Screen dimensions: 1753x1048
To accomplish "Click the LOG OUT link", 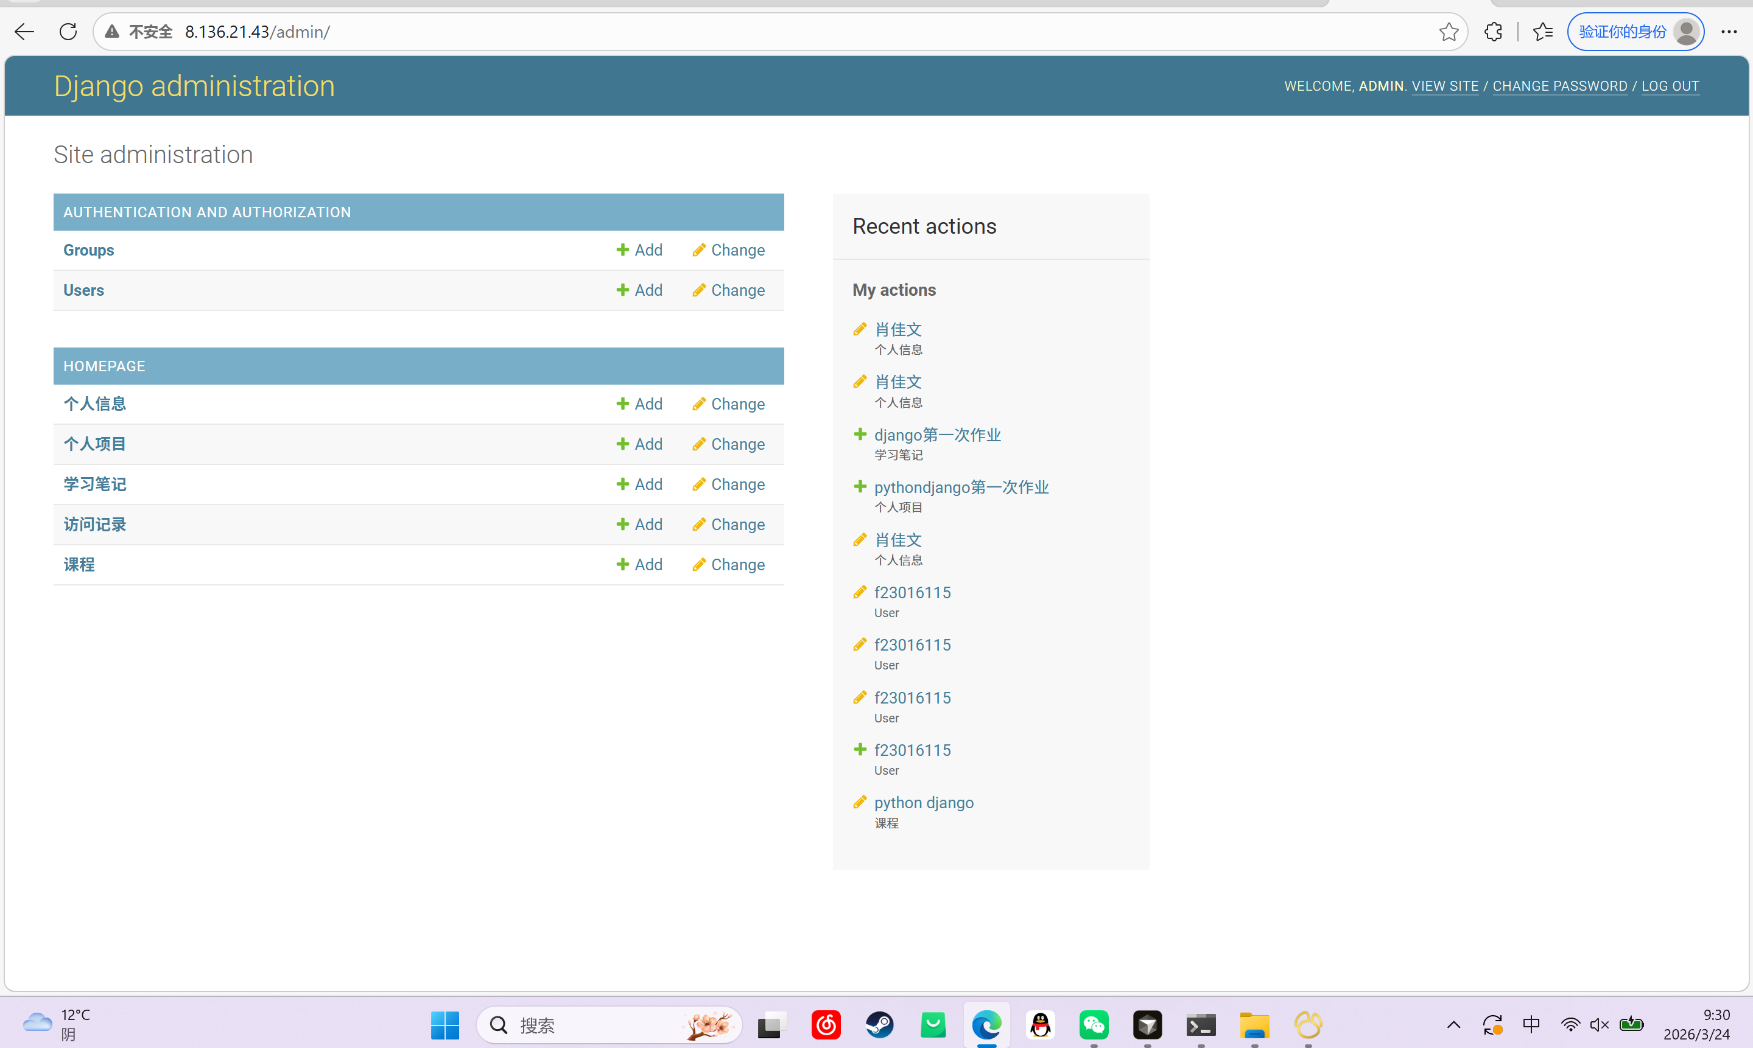I will (x=1670, y=86).
